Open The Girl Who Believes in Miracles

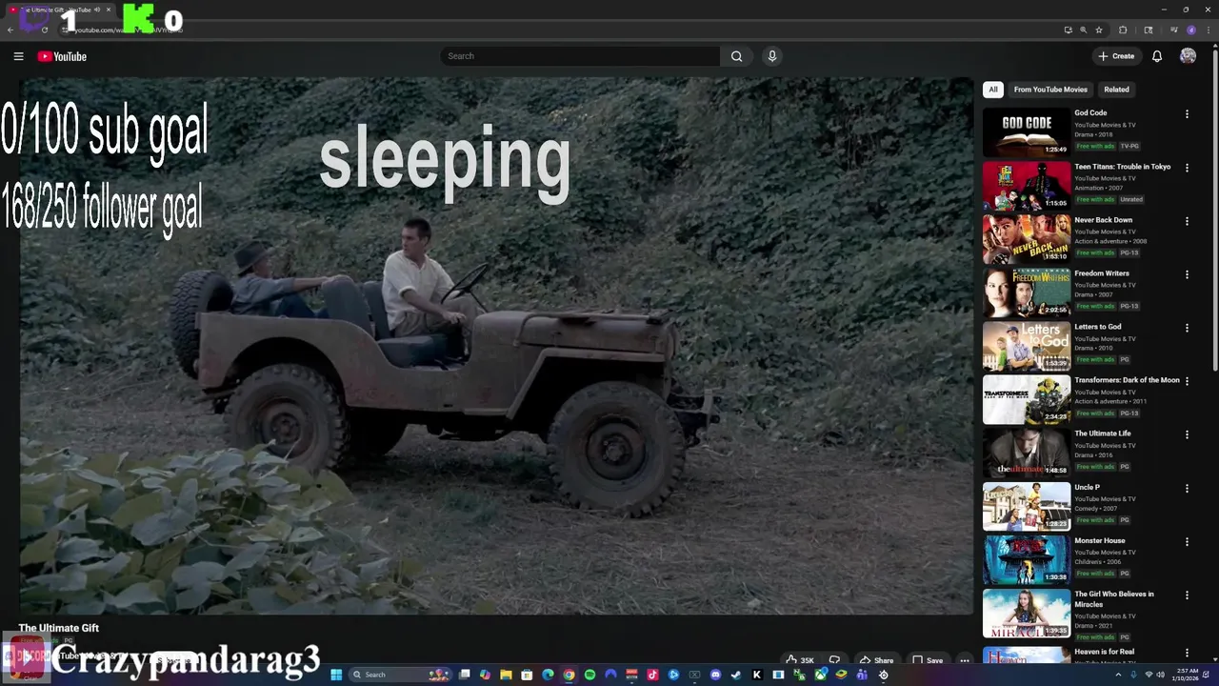(1114, 599)
